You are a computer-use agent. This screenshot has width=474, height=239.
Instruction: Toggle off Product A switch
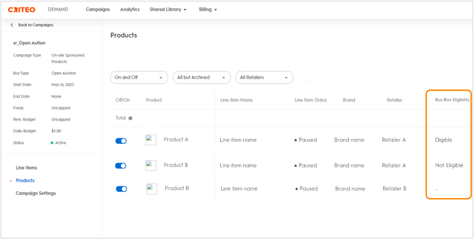pyautogui.click(x=121, y=141)
